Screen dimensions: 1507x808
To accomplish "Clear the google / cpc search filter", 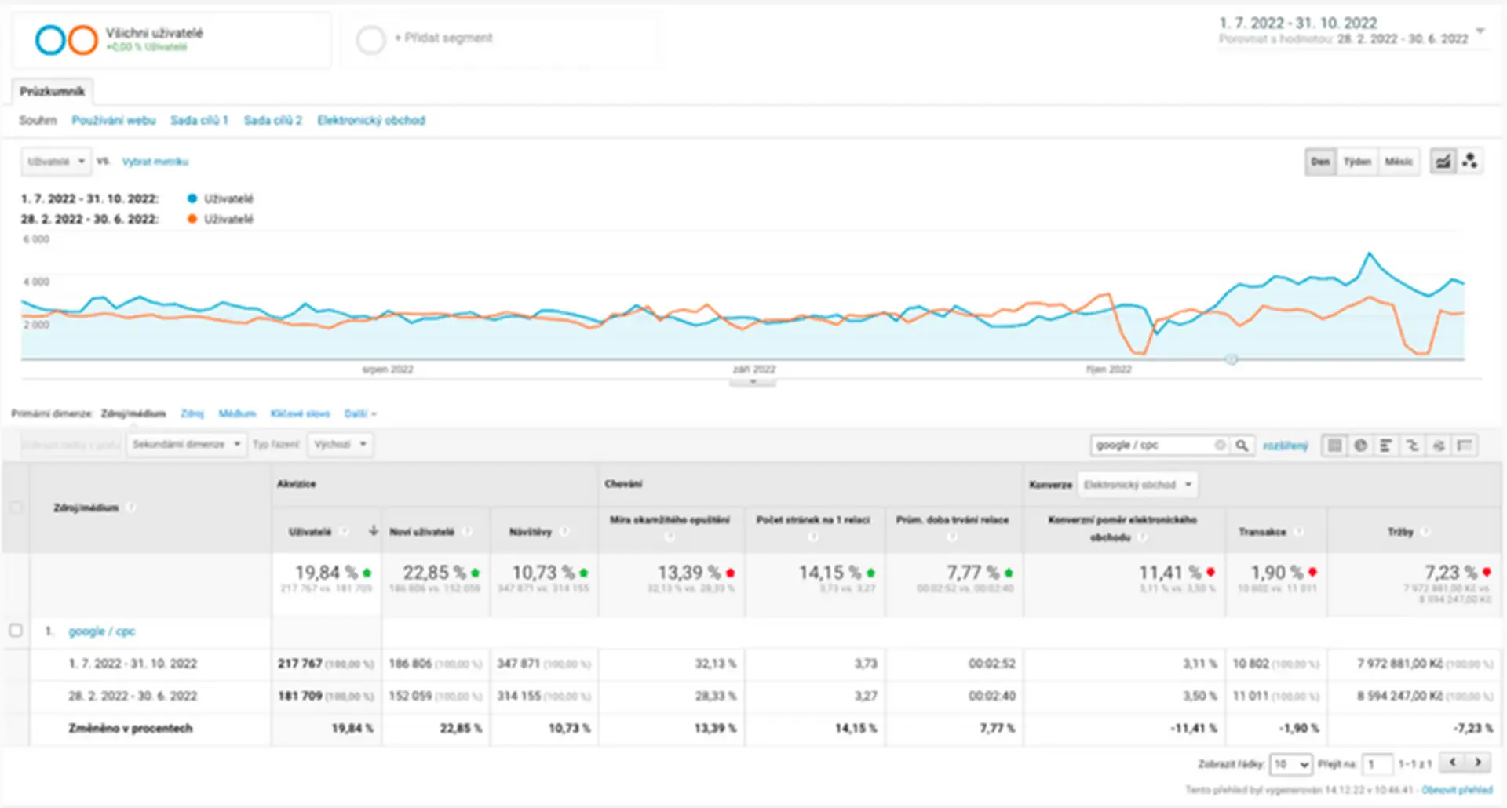I will pos(1220,446).
